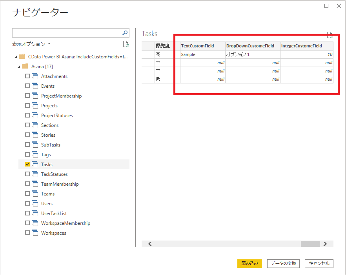Viewport: 346px width, 275px height.
Task: Click the ProjectStatuses table icon
Action: coord(35,115)
